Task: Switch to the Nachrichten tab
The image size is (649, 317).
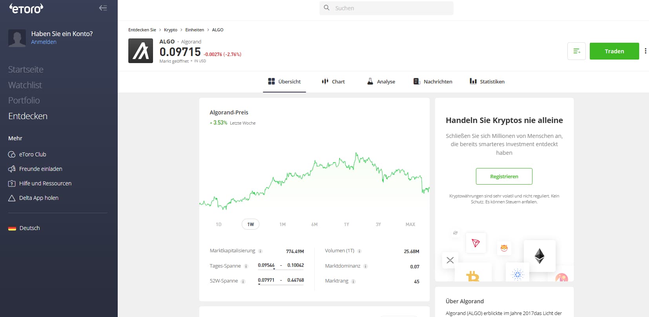Action: coord(433,82)
